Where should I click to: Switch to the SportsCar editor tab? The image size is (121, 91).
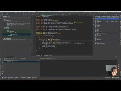pos(56,15)
